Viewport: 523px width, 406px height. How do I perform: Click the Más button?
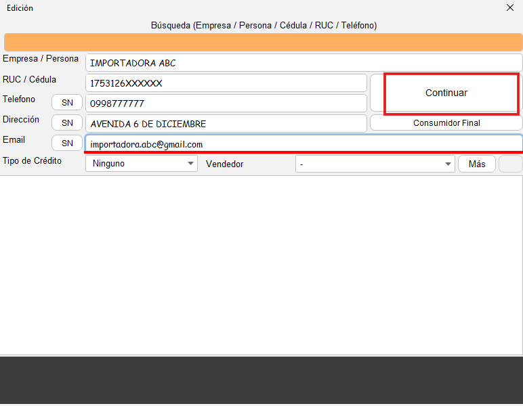[477, 164]
